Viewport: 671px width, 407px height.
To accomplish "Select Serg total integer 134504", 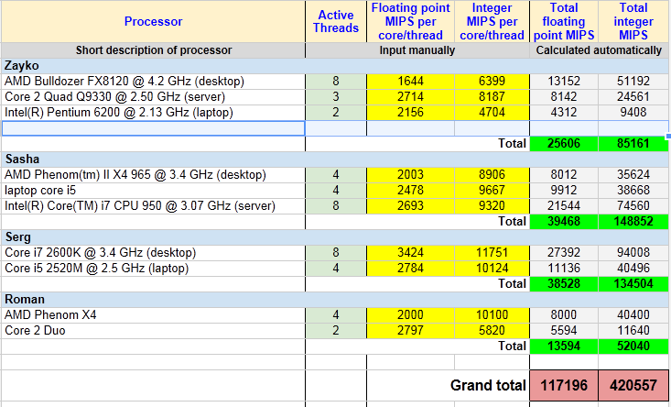I will tap(633, 284).
